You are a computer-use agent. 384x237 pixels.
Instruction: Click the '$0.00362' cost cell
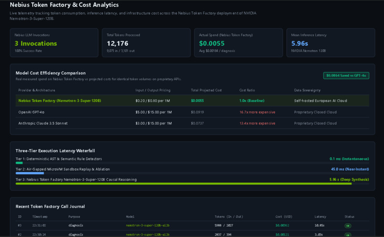[x=282, y=225]
